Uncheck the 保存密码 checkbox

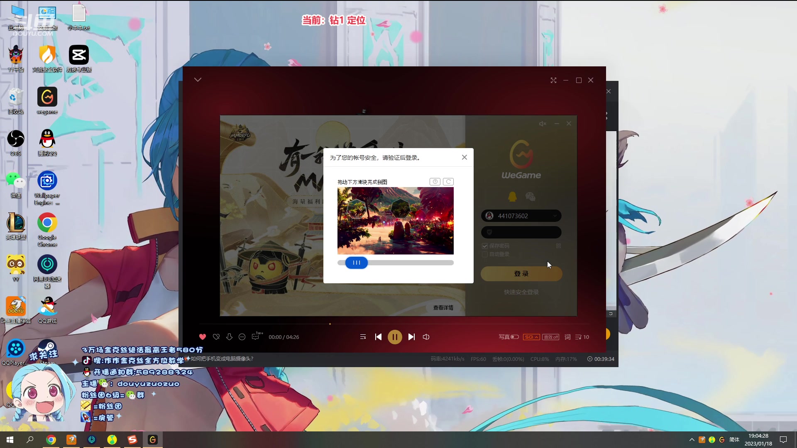[x=485, y=246]
